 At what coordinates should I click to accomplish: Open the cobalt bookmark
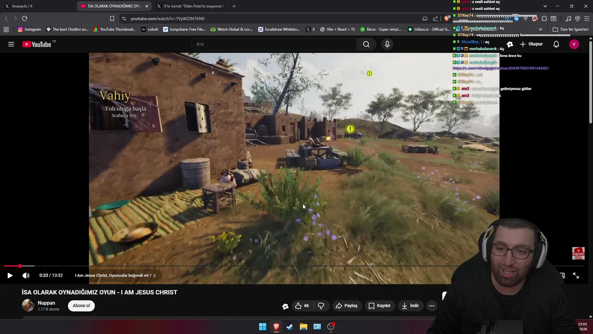click(150, 29)
